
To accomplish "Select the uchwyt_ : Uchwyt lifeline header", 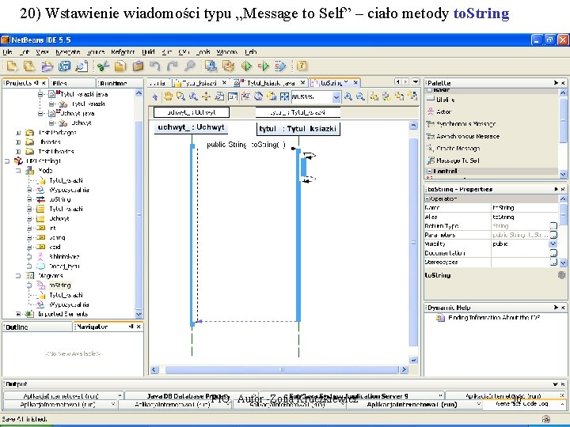I will point(192,127).
